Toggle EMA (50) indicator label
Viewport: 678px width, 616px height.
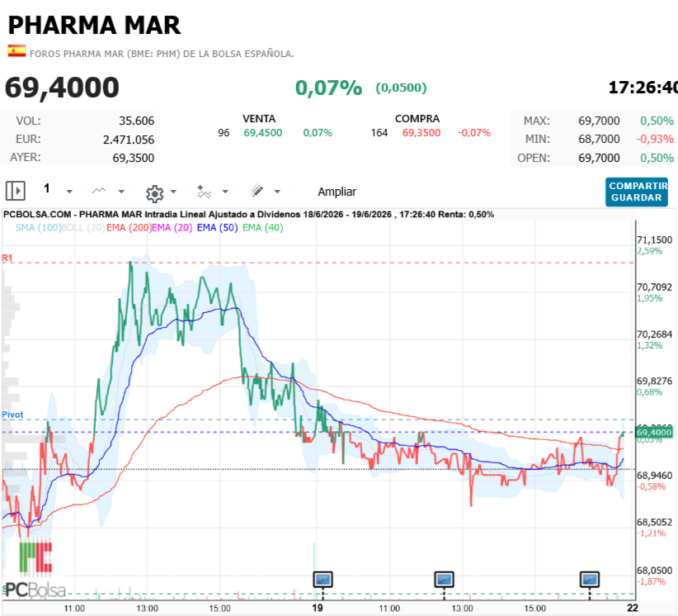[x=218, y=228]
